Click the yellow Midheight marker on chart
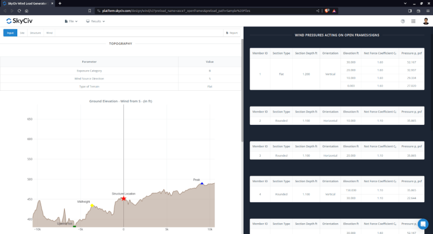Viewport: 433px width, 234px height. pyautogui.click(x=92, y=206)
